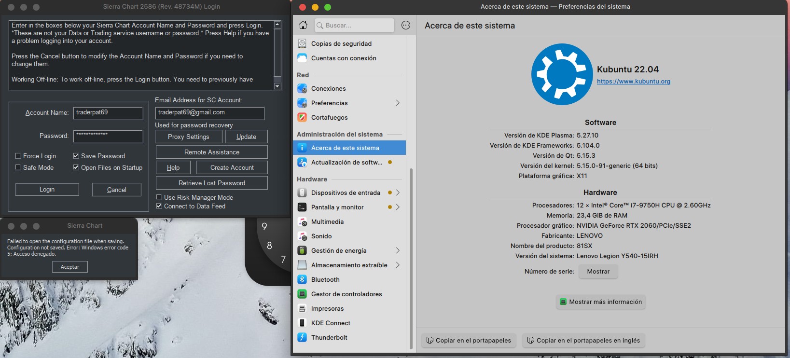Click the Gestor de controladores chip icon

(x=302, y=294)
